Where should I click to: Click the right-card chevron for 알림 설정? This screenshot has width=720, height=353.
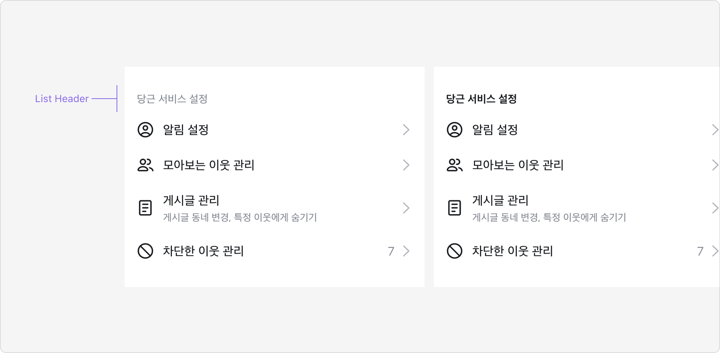(715, 130)
